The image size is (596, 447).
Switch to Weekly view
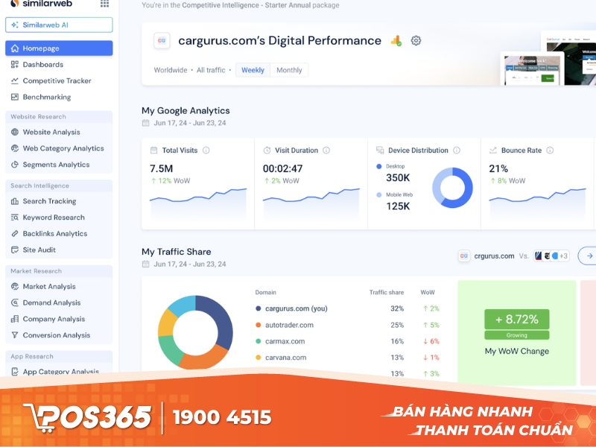click(253, 70)
